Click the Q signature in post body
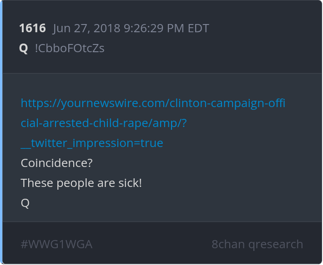Viewport: 323px width, 265px height. click(x=25, y=203)
